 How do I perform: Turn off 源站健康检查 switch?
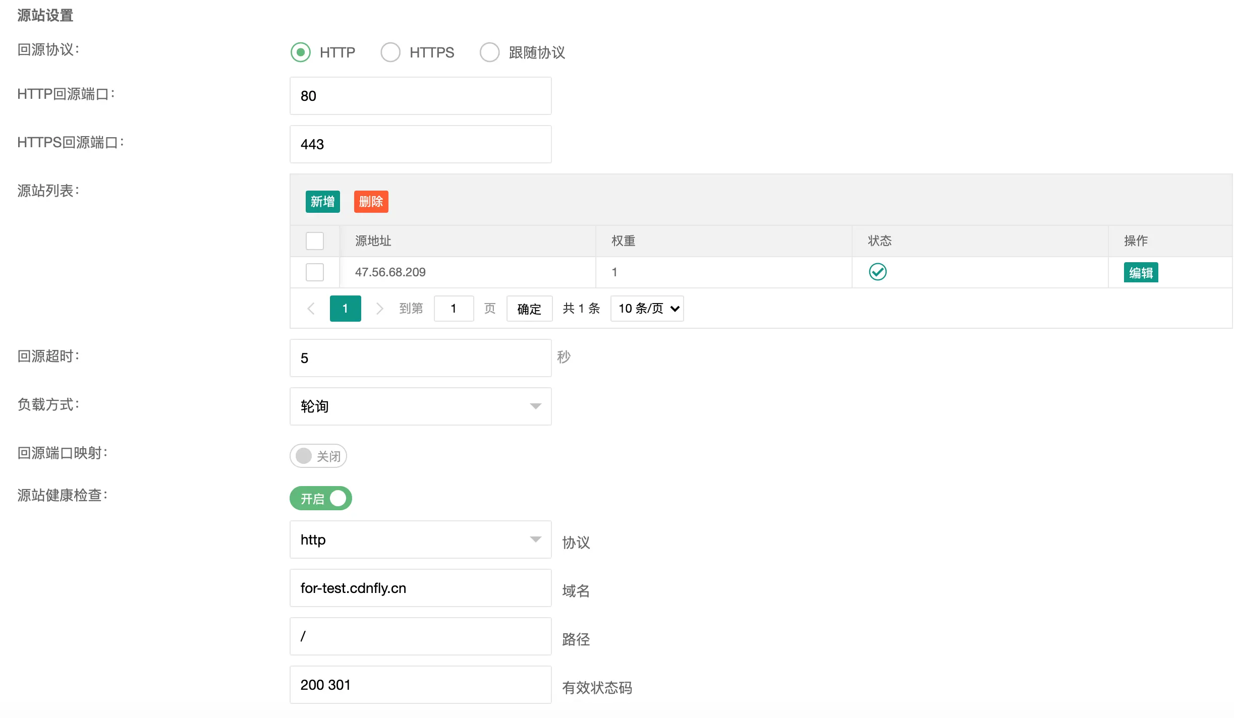coord(321,498)
